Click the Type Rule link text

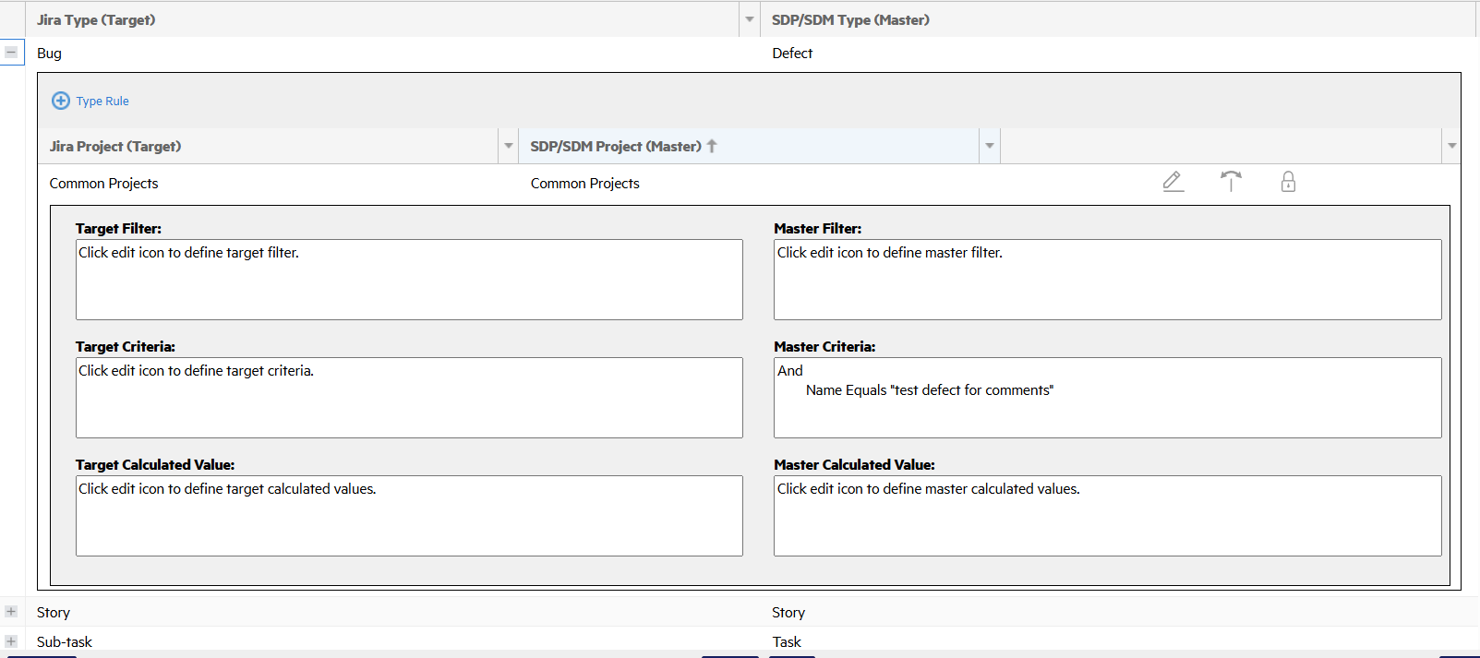click(x=102, y=102)
